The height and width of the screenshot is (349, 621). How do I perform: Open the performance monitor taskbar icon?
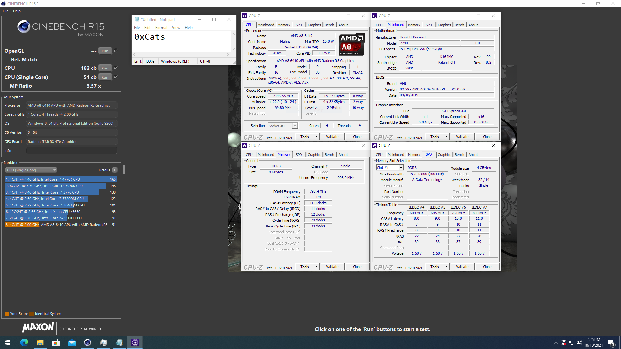click(103, 343)
